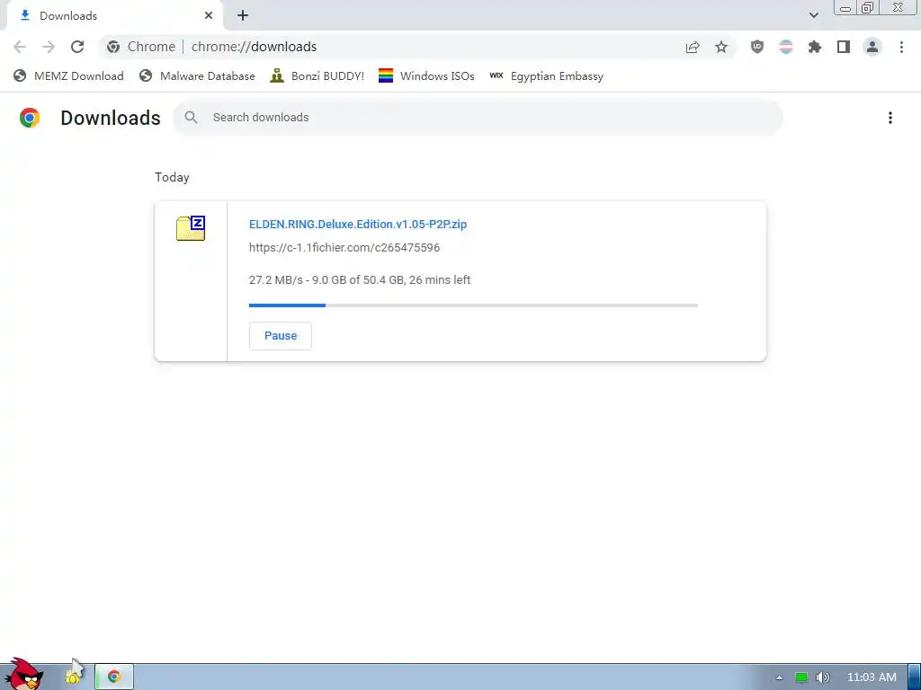The height and width of the screenshot is (690, 921).
Task: Click the Downloads page title
Action: (x=111, y=118)
